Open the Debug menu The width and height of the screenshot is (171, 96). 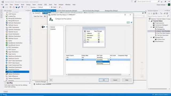click(x=28, y=5)
